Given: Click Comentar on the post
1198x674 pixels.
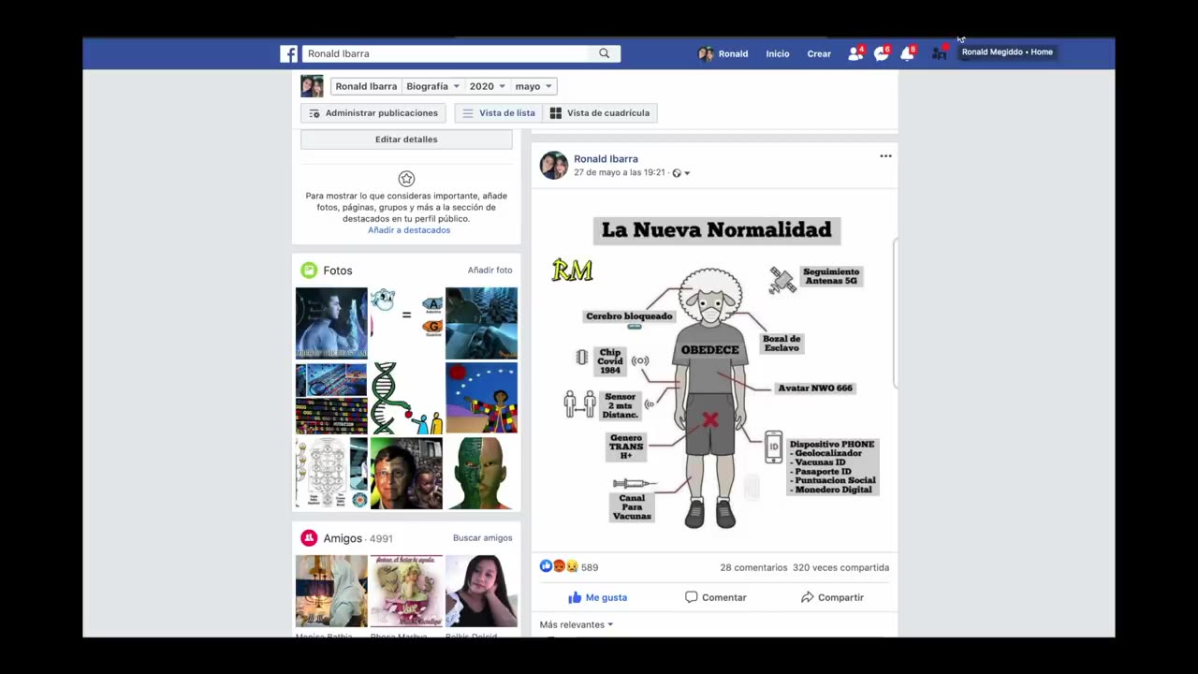Looking at the screenshot, I should [x=716, y=597].
